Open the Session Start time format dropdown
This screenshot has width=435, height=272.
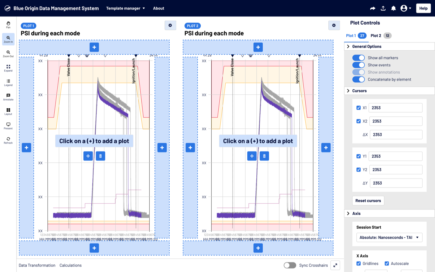(x=389, y=238)
